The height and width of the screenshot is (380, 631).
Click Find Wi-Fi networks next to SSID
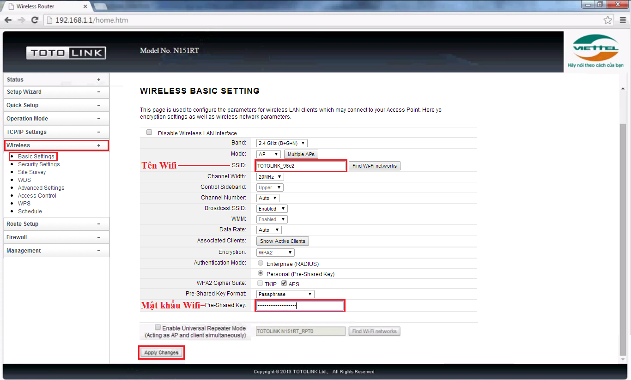(374, 166)
